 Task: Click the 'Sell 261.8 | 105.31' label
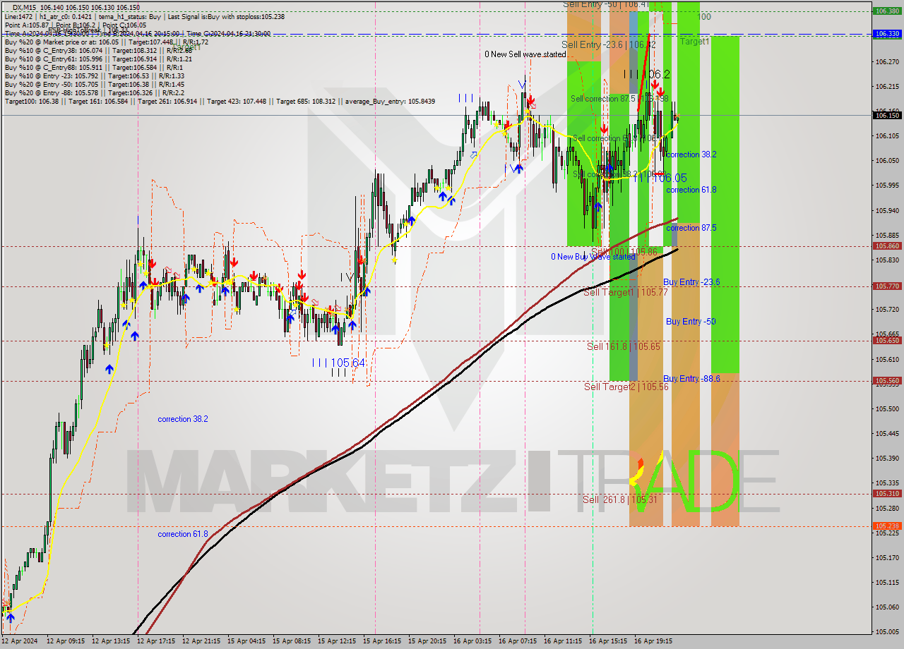[x=619, y=499]
